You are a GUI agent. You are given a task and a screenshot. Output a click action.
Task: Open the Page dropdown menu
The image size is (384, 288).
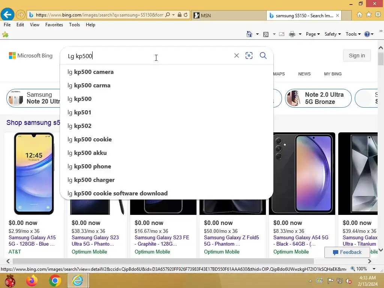(313, 34)
